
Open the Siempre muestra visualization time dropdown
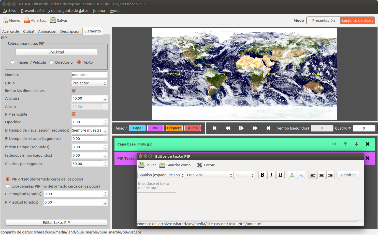pos(89,130)
